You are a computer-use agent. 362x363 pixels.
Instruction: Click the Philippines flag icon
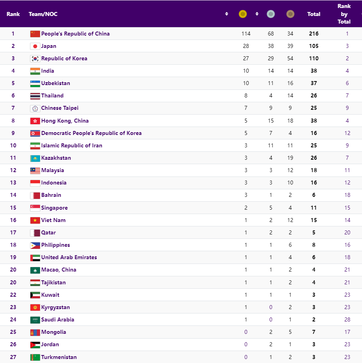click(x=35, y=245)
